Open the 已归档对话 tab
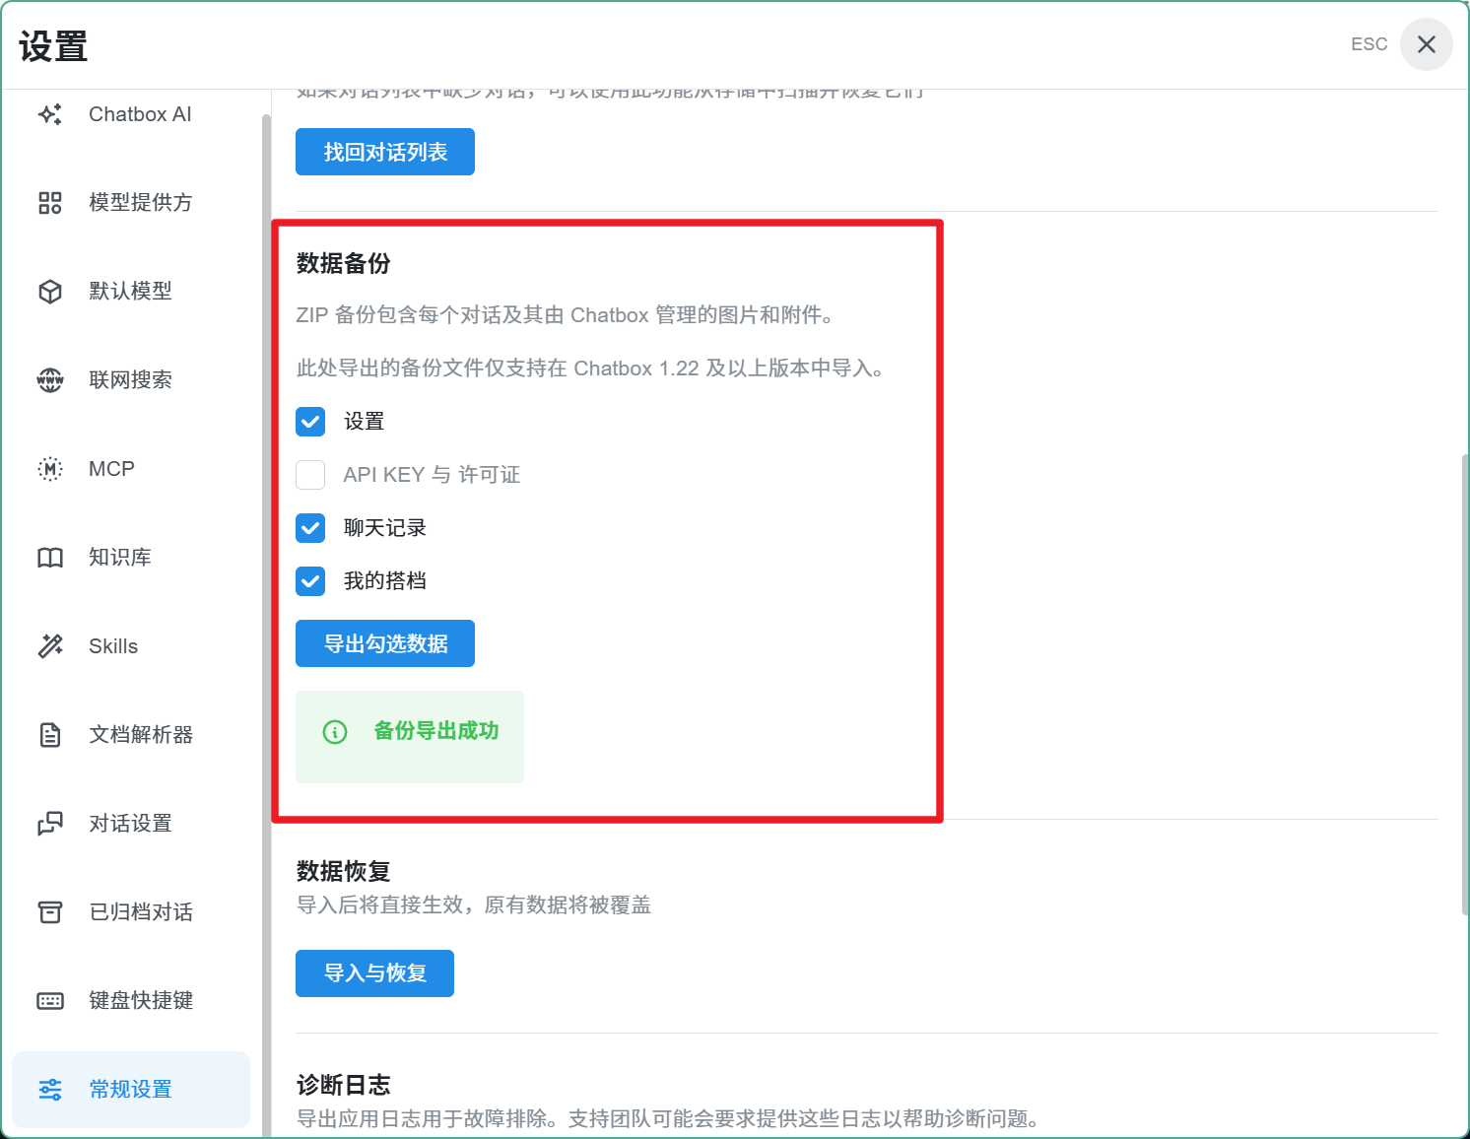The image size is (1470, 1139). [131, 912]
